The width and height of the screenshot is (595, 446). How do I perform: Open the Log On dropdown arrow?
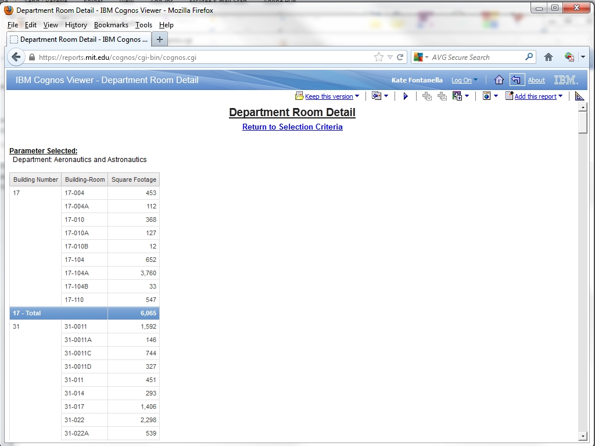[x=475, y=80]
